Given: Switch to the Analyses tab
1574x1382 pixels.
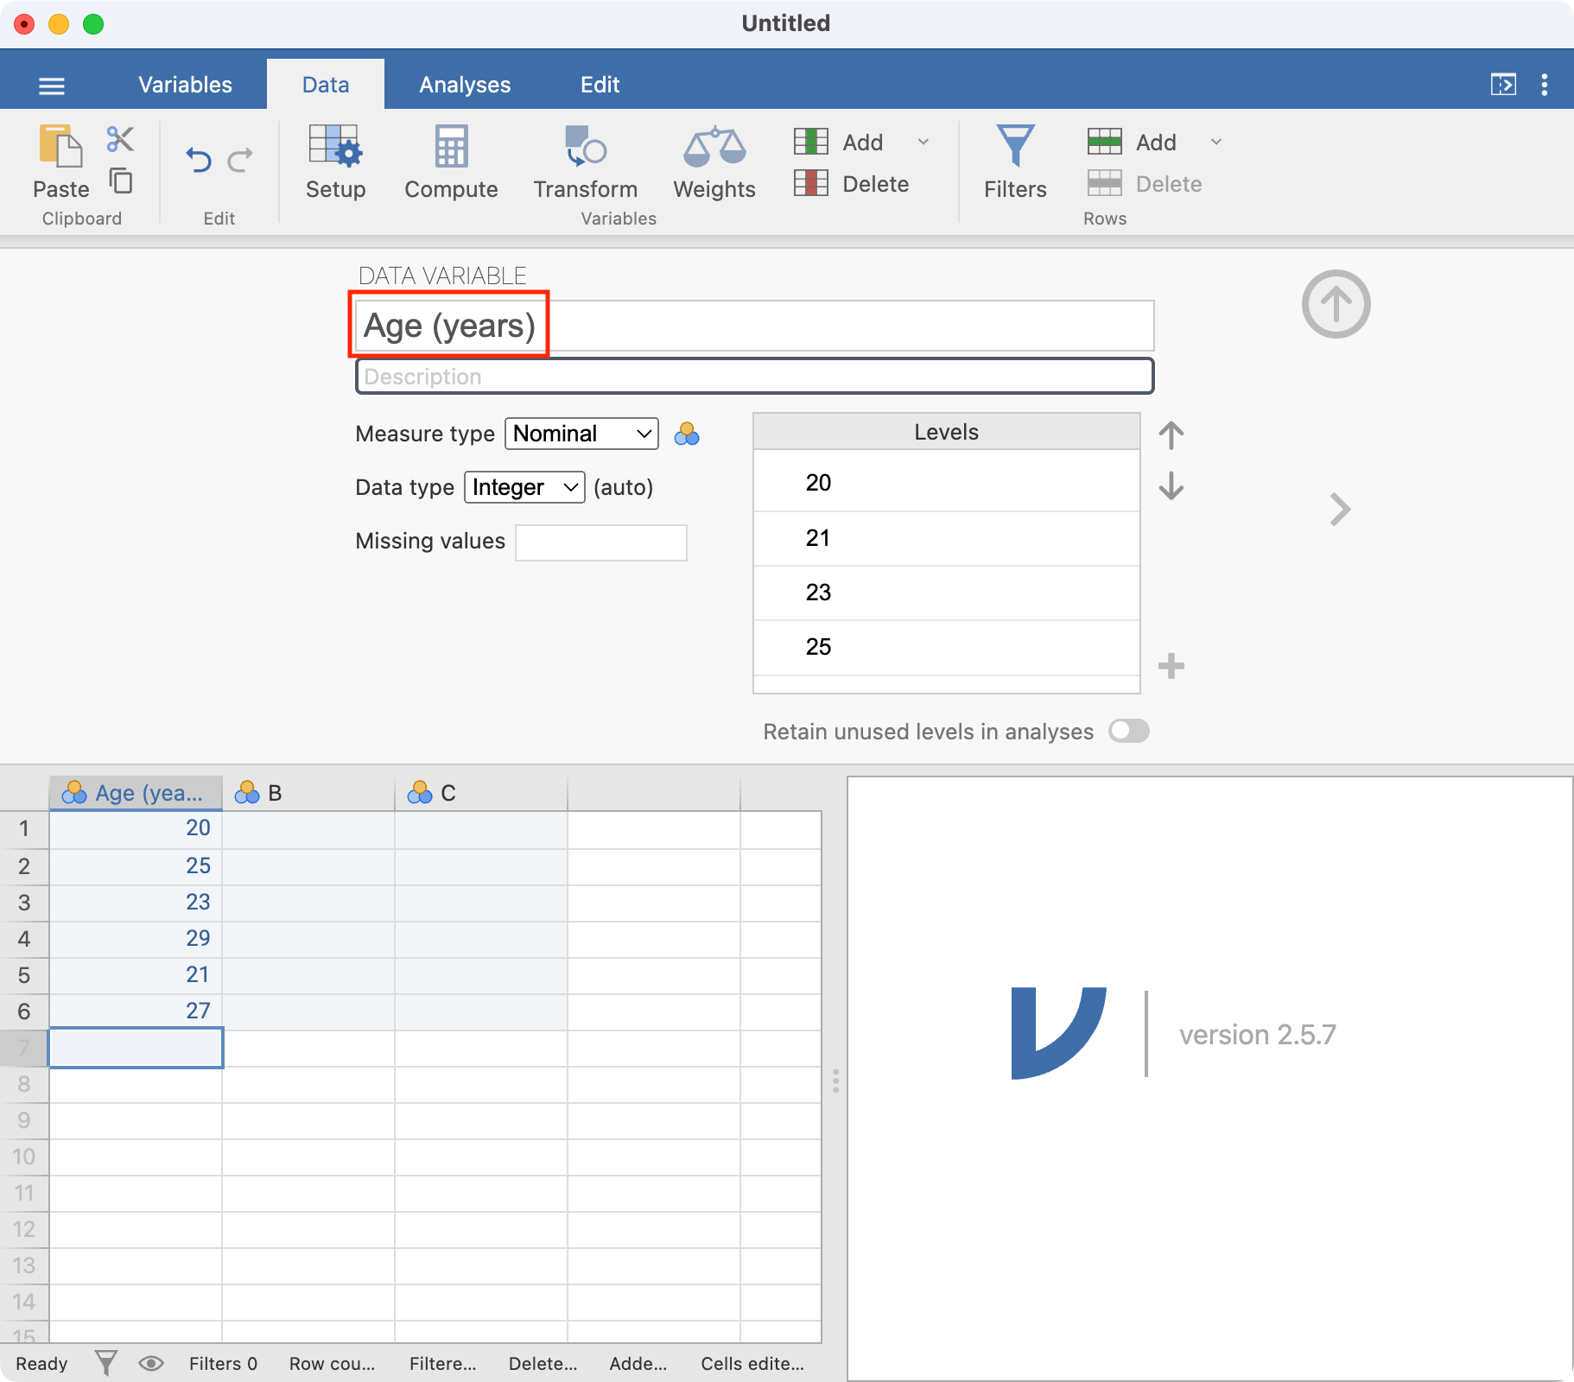Looking at the screenshot, I should click(x=465, y=85).
